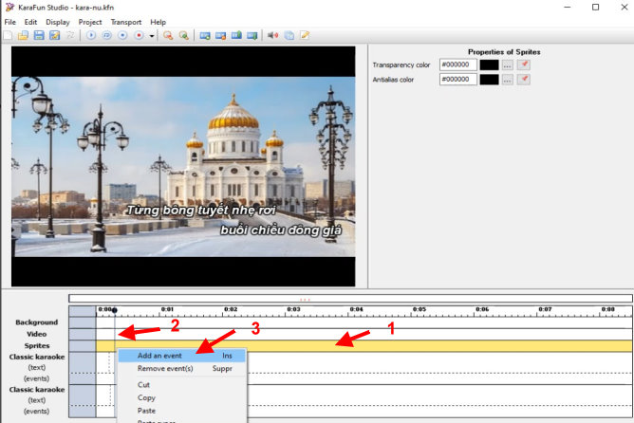Save the project using the floppy disk icon
This screenshot has width=634, height=423.
[x=39, y=35]
